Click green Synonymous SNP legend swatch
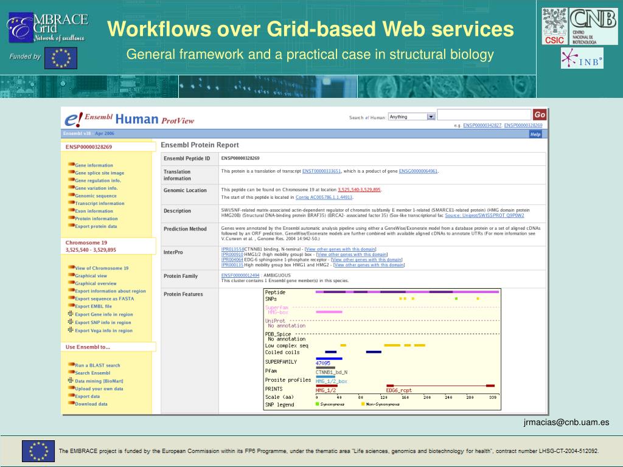 pos(317,404)
